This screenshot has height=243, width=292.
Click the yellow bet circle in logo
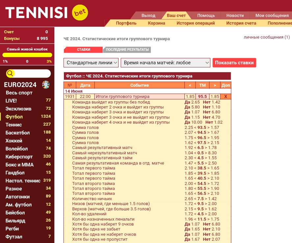[80, 13]
